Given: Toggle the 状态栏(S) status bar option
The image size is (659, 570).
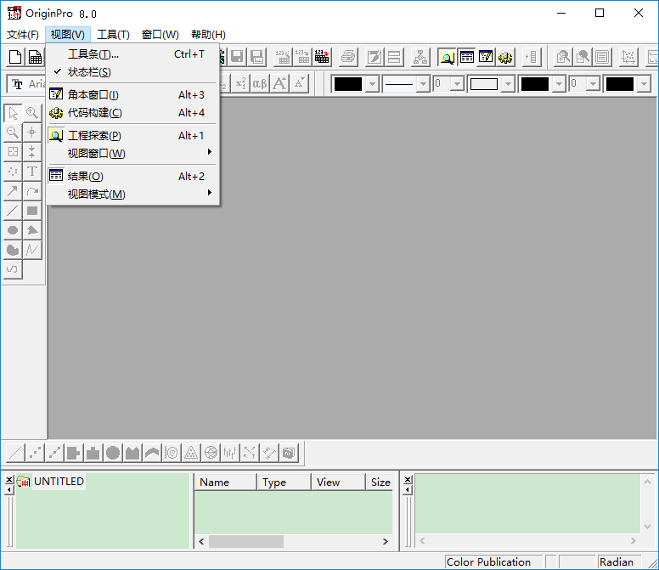Looking at the screenshot, I should click(x=89, y=72).
